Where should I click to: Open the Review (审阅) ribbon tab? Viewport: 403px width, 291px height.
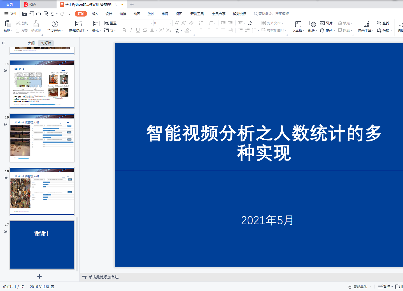click(165, 14)
